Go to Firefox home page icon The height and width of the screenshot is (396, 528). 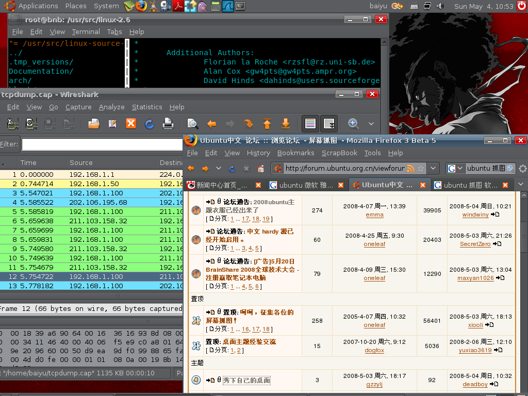tap(260, 169)
